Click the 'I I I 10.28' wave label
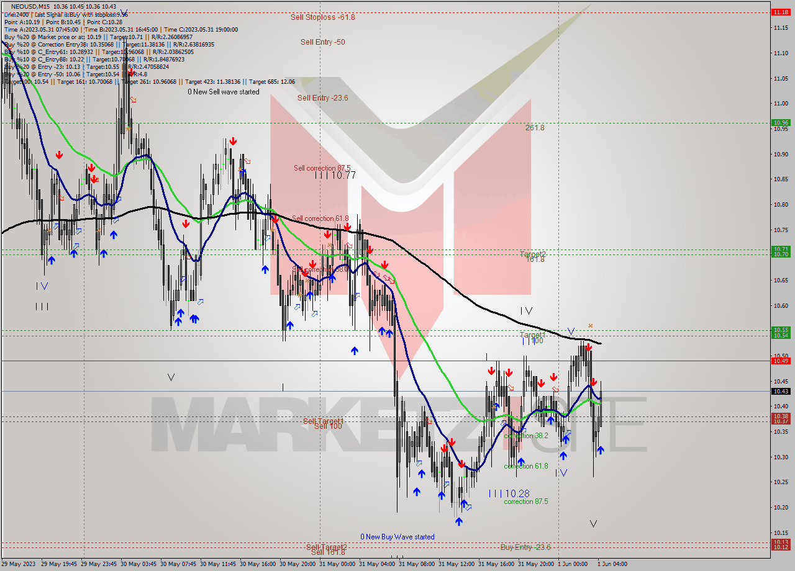Screen dimensions: 795x571 pyautogui.click(x=509, y=493)
